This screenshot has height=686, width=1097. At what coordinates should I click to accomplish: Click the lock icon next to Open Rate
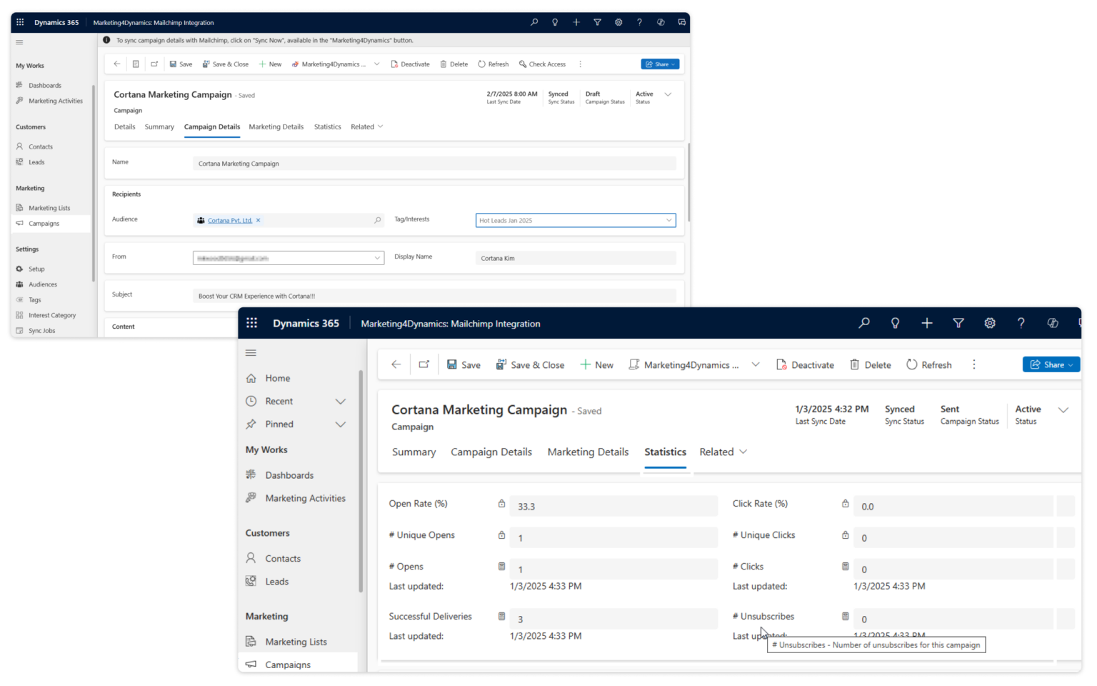pyautogui.click(x=501, y=503)
